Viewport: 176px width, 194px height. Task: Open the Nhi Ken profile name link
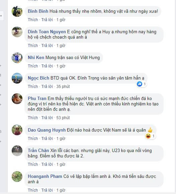coord(36,57)
